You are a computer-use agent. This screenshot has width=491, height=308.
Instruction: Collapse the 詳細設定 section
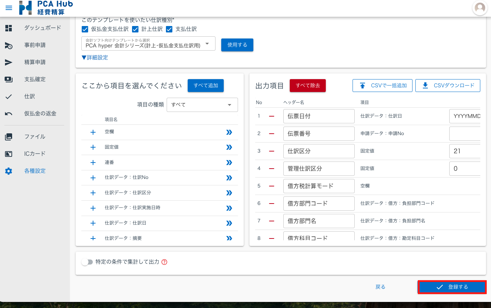coord(95,57)
